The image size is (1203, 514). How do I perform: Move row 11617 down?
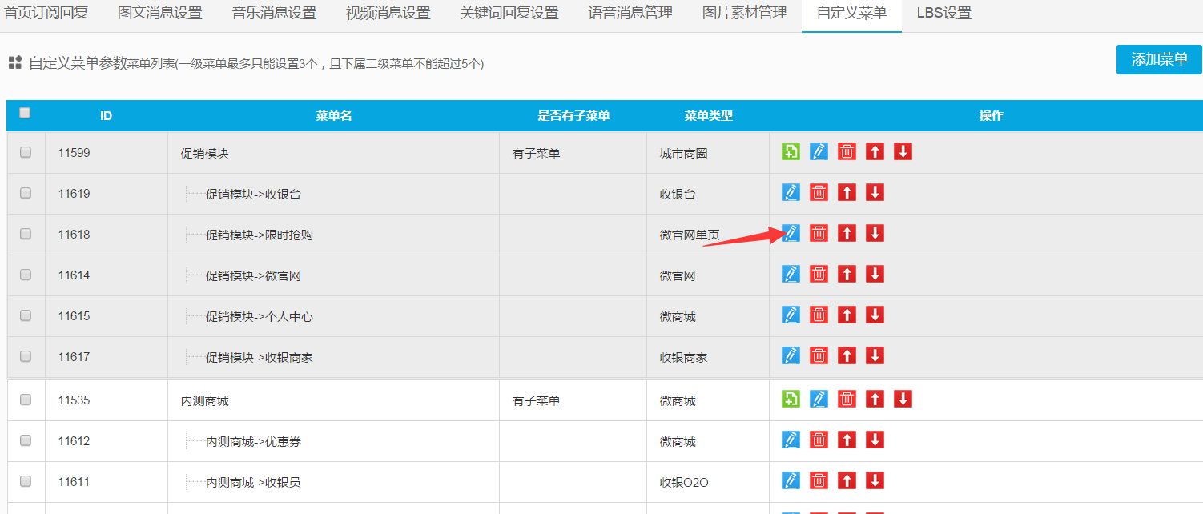pyautogui.click(x=875, y=355)
